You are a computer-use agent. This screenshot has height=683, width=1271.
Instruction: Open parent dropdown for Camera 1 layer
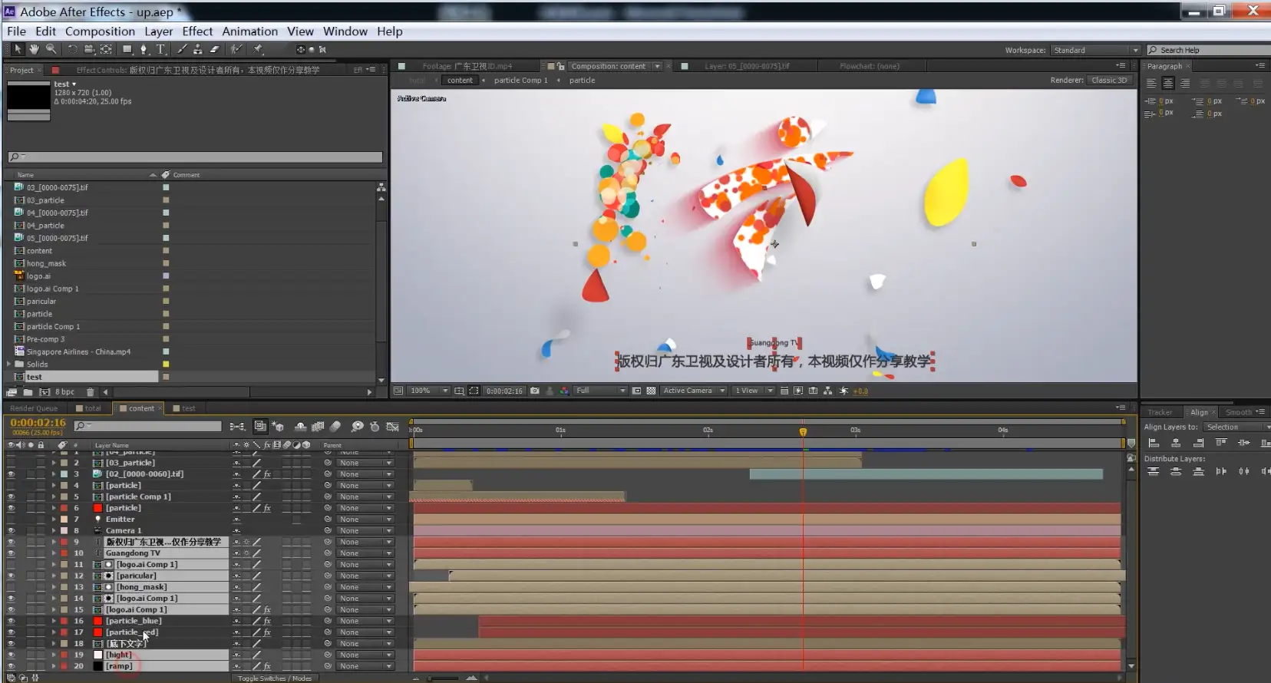click(x=365, y=530)
